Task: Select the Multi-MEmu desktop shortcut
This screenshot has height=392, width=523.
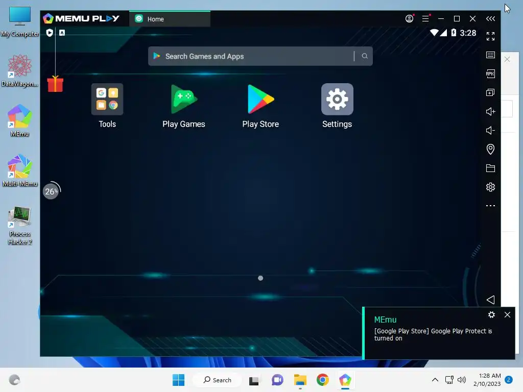Action: [x=20, y=170]
